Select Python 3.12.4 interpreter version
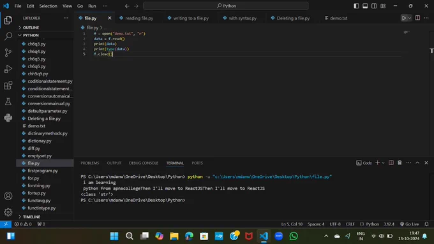The height and width of the screenshot is (244, 434). [x=389, y=224]
